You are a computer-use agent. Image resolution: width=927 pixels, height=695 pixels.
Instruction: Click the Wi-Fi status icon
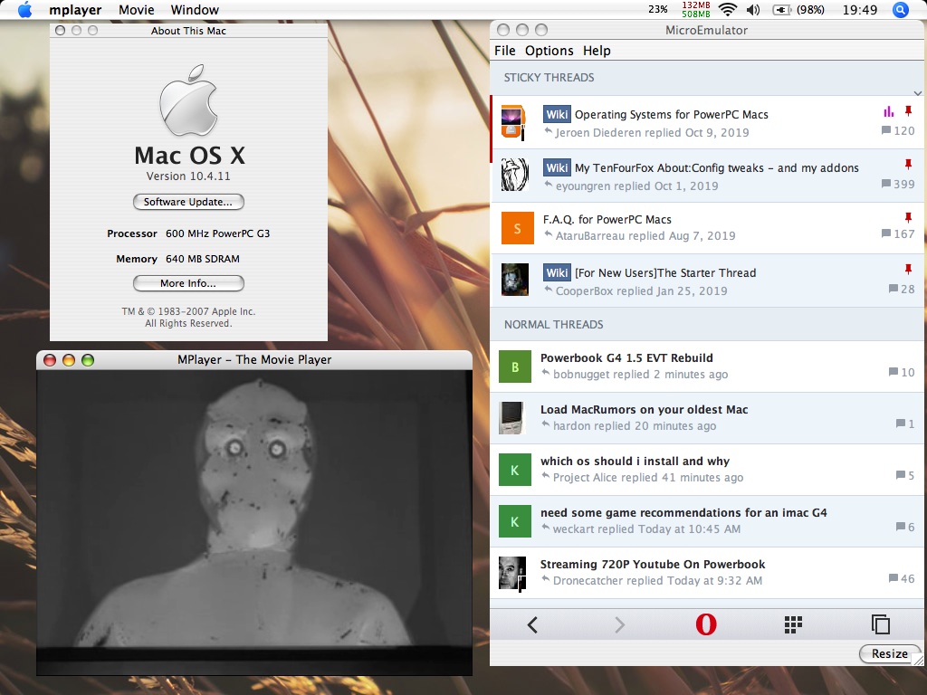pos(728,9)
